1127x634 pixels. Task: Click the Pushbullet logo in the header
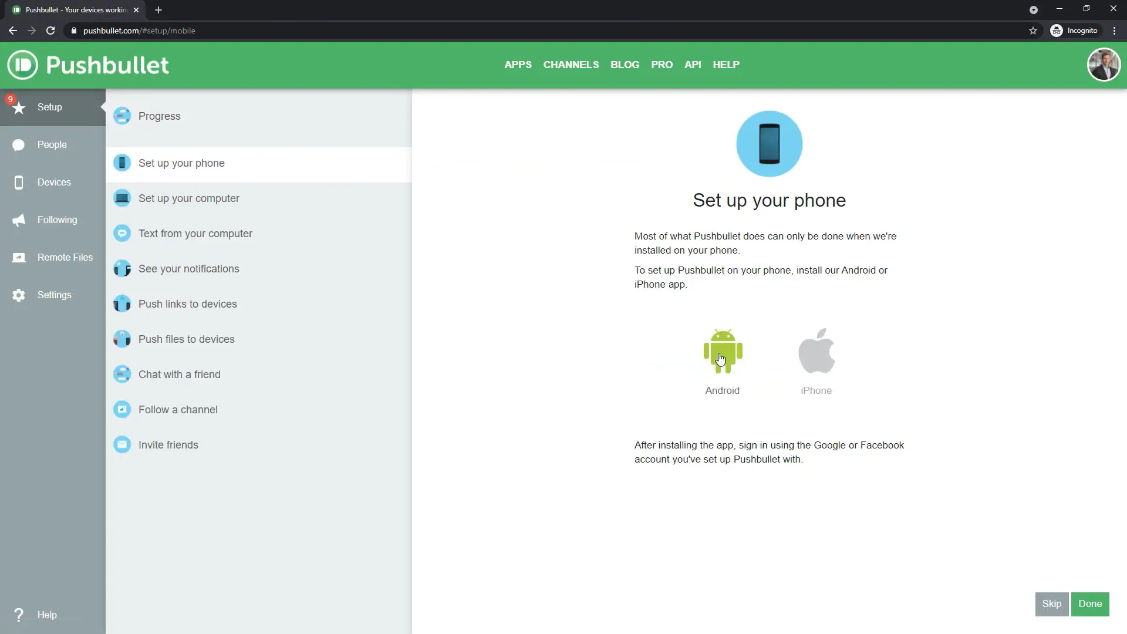pyautogui.click(x=88, y=65)
